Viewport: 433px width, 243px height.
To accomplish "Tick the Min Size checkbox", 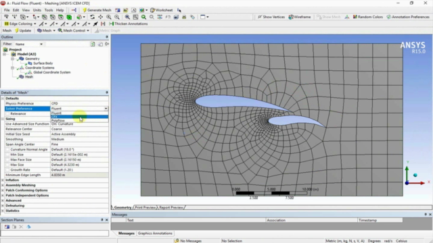I will (7, 155).
